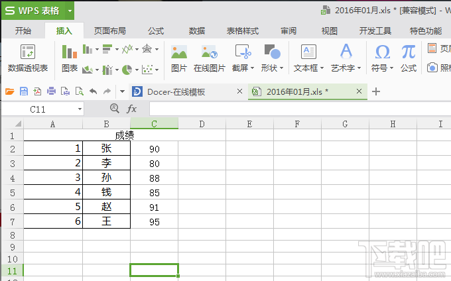Select the cell containing 张
The width and height of the screenshot is (451, 281).
coord(106,148)
